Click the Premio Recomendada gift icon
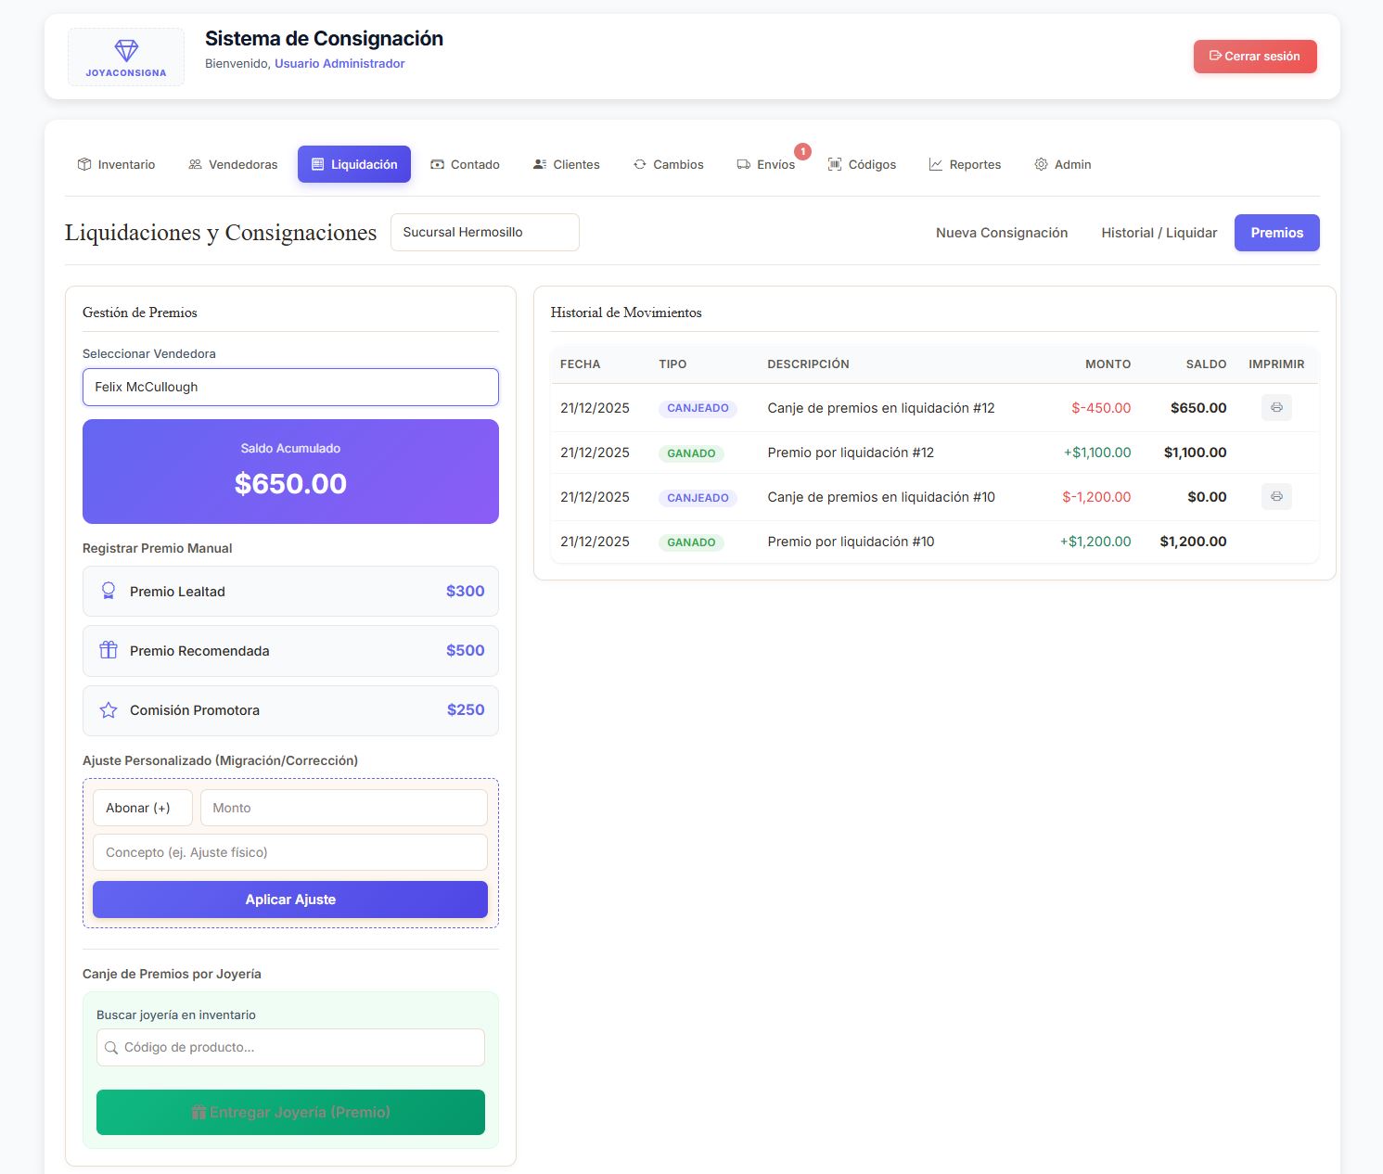 [x=109, y=650]
